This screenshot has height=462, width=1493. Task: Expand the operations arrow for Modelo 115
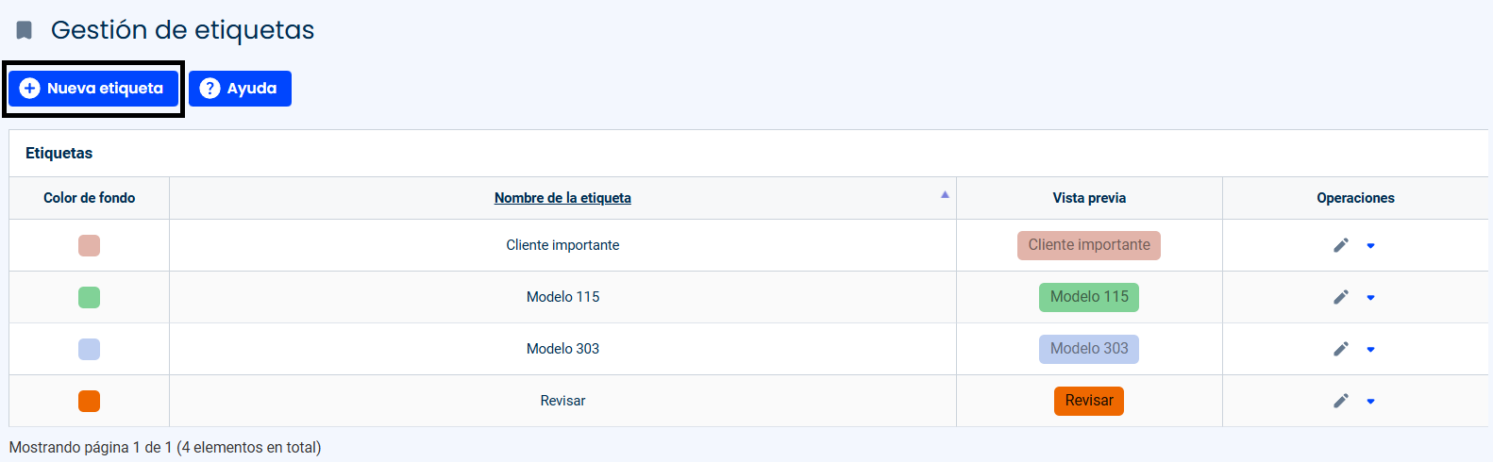1371,298
